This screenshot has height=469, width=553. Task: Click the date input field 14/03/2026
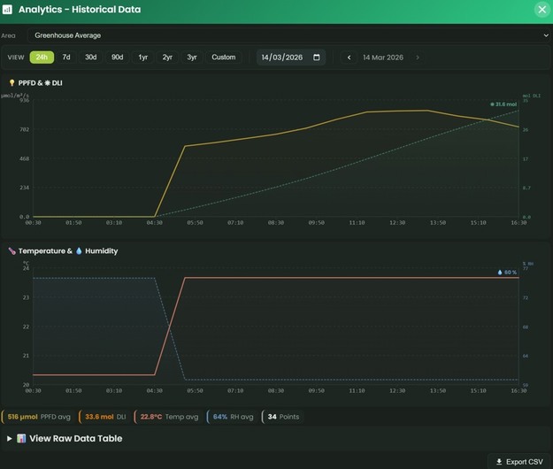285,58
